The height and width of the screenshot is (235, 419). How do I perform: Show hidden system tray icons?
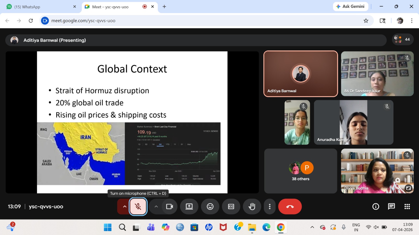click(x=312, y=227)
